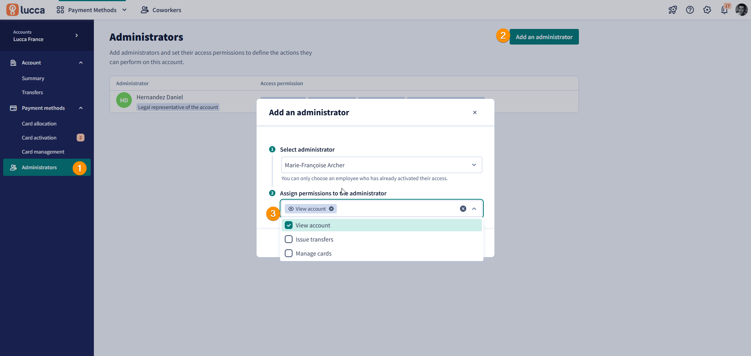Viewport: 751px width, 356px height.
Task: Click the Marie-Françoise Archer dropdown chevron
Action: point(474,165)
